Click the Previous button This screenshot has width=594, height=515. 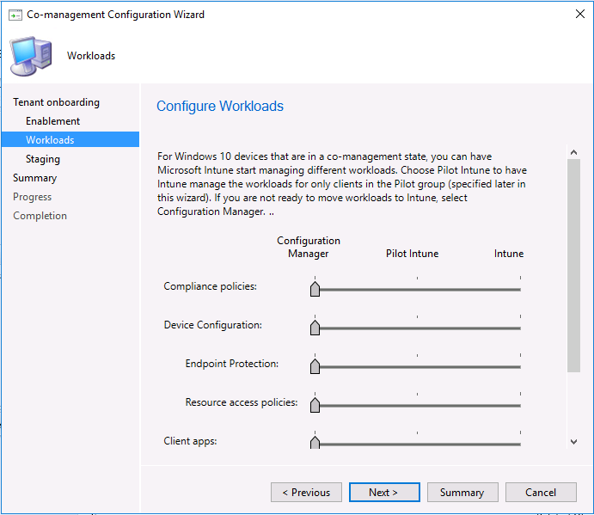[x=306, y=493]
